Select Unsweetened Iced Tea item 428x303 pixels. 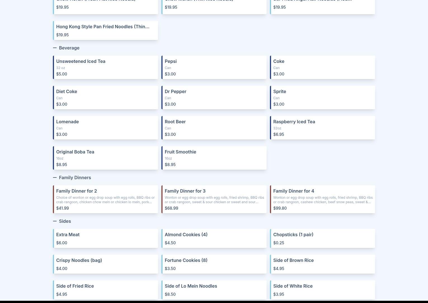(x=105, y=67)
